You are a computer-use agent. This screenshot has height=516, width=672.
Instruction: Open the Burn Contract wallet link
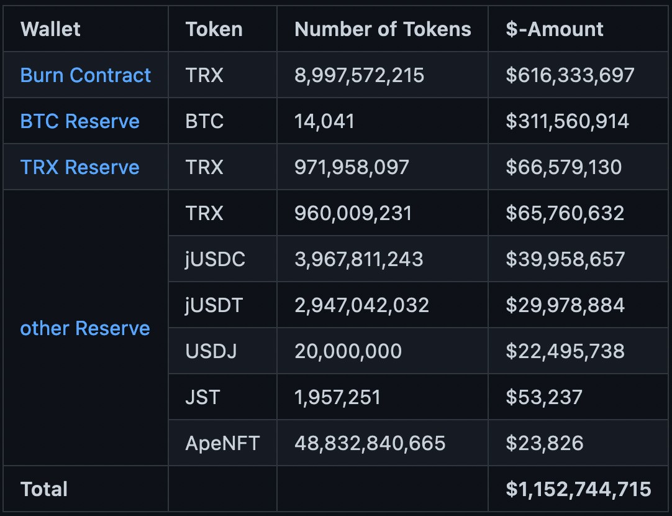85,75
